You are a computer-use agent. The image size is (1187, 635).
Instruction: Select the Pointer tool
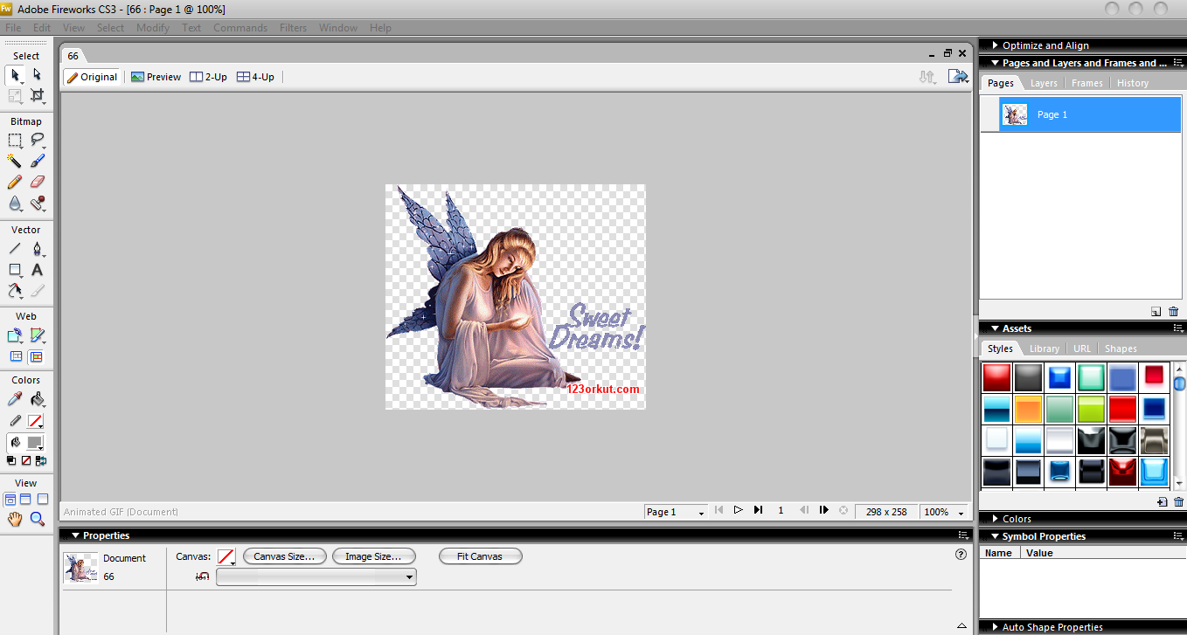pos(14,74)
